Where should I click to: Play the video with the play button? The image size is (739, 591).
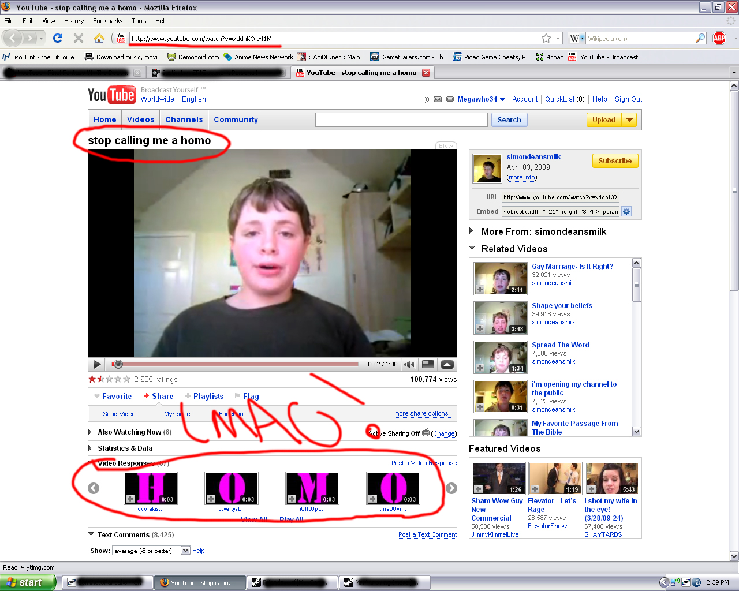pyautogui.click(x=97, y=364)
